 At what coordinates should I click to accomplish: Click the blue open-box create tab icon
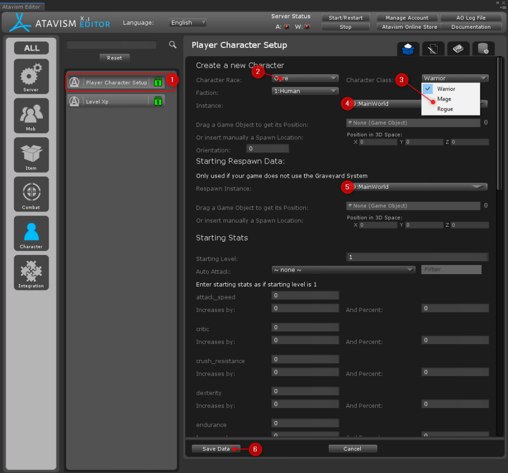click(x=408, y=49)
